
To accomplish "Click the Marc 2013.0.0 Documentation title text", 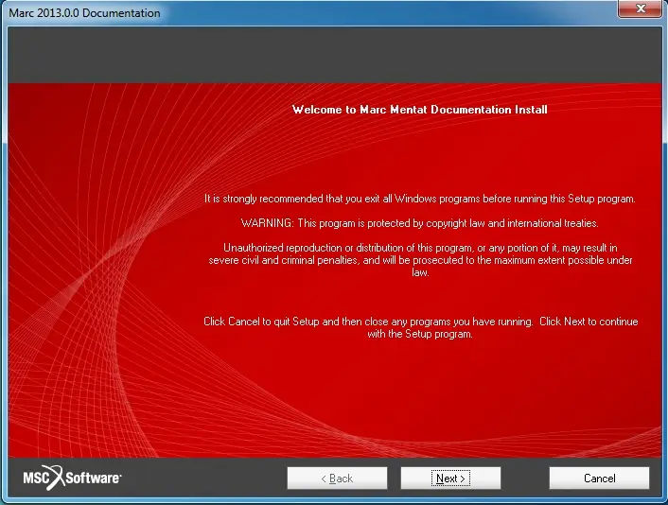I will click(x=84, y=13).
